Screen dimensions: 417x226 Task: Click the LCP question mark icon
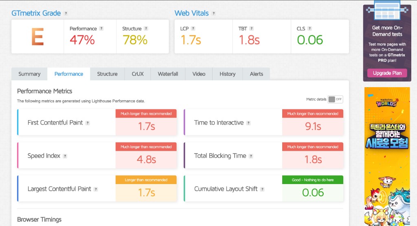pos(193,29)
